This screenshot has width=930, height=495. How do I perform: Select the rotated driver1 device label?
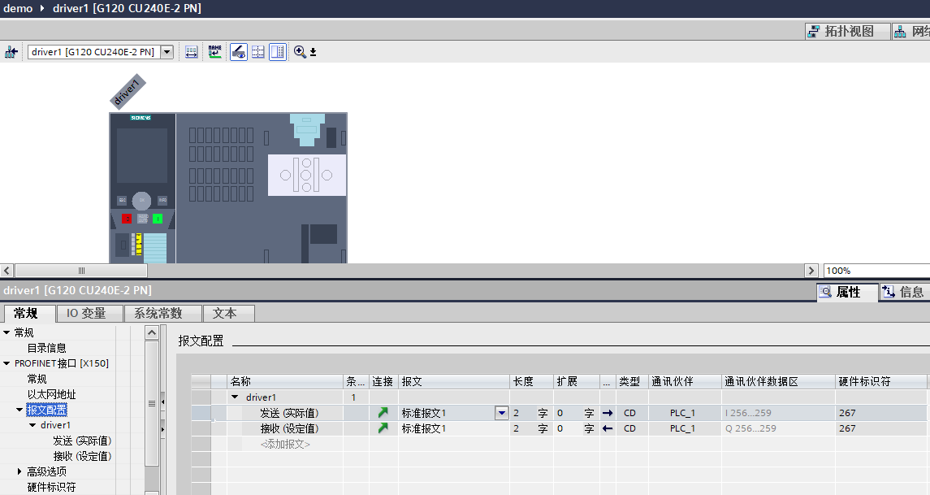[128, 92]
